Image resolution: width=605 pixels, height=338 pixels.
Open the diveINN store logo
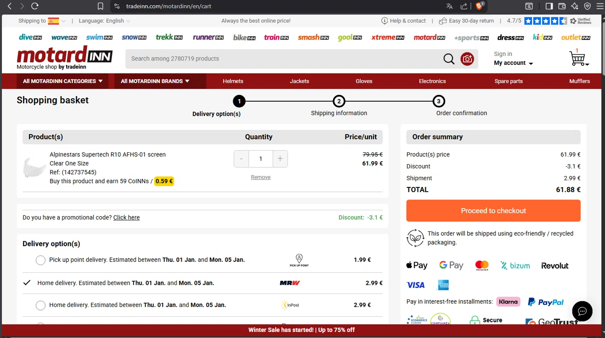click(31, 37)
